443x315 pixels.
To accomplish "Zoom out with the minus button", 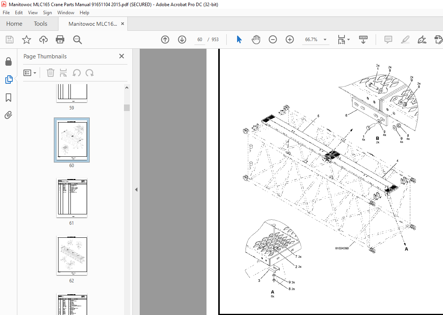I will [x=272, y=40].
